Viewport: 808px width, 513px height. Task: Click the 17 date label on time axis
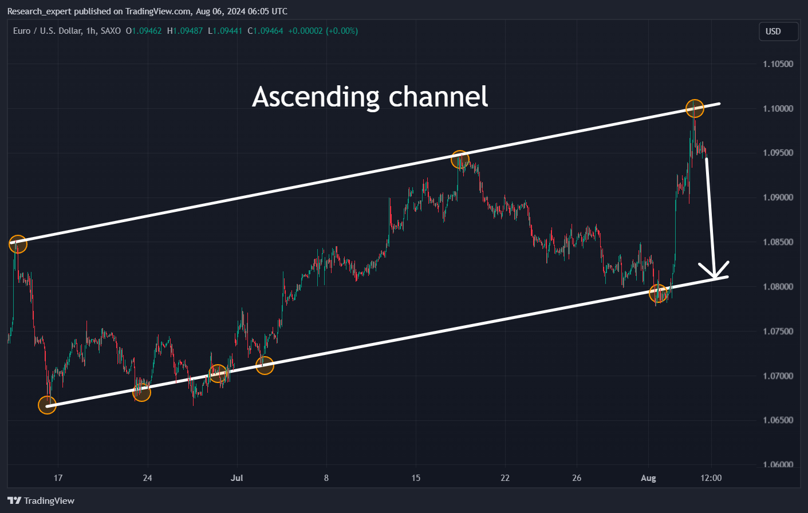(x=58, y=478)
